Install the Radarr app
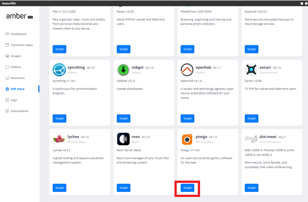The width and height of the screenshot is (308, 202). (123, 49)
